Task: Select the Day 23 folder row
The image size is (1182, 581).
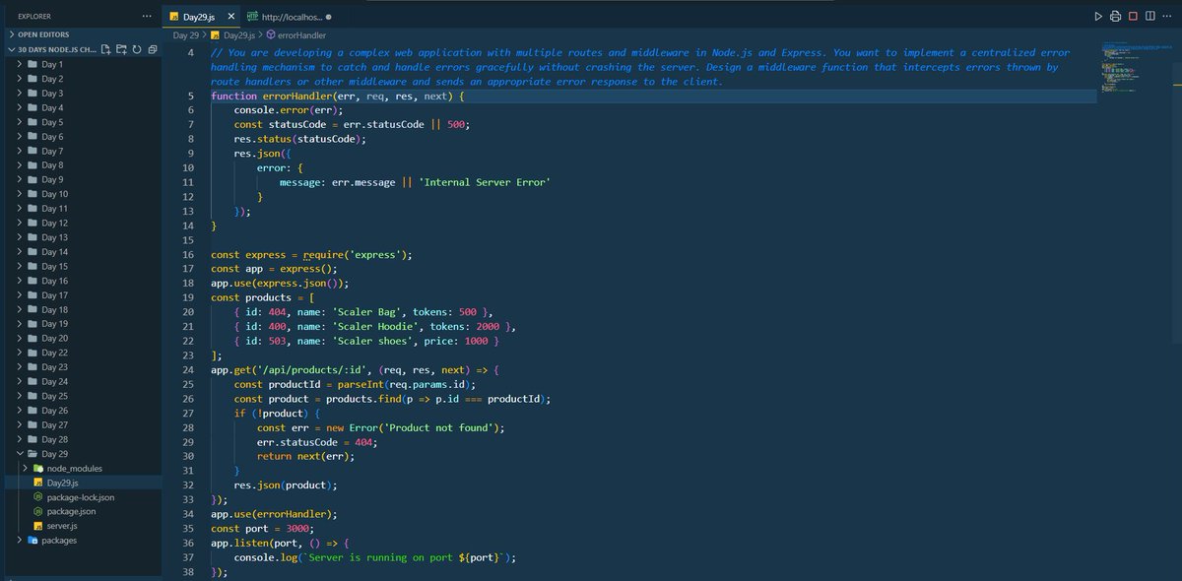Action: point(81,367)
